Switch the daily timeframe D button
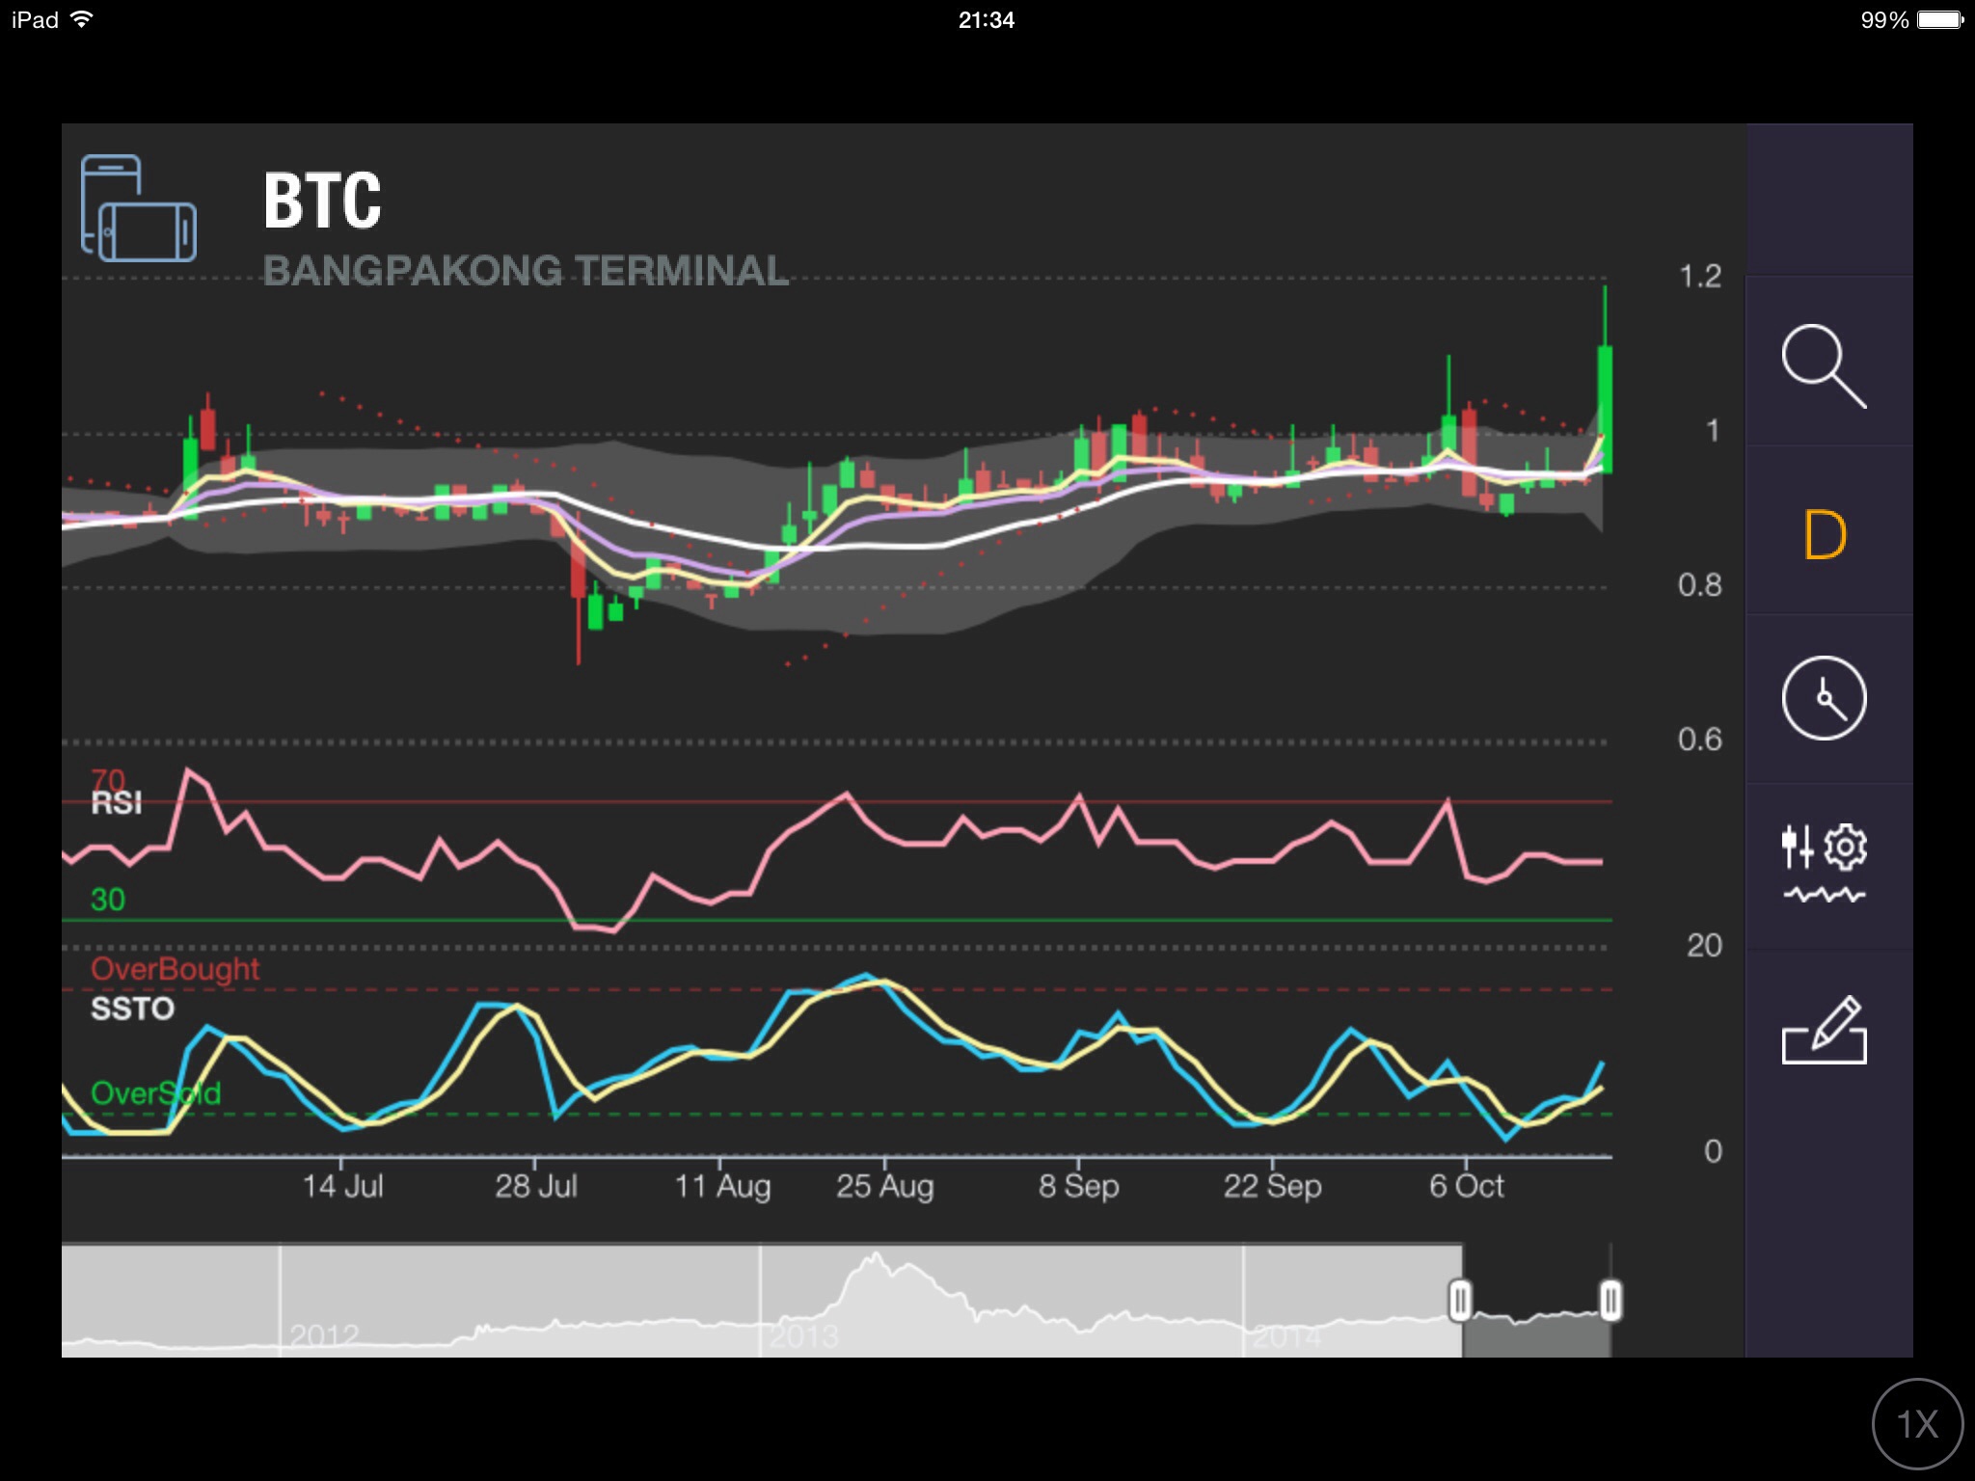Screen dimensions: 1975x1481 tap(1824, 535)
